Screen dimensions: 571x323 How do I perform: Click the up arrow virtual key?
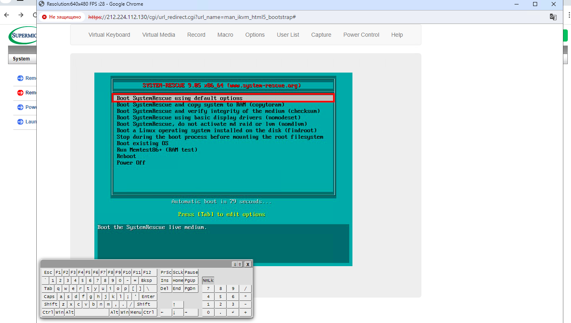[178, 304]
